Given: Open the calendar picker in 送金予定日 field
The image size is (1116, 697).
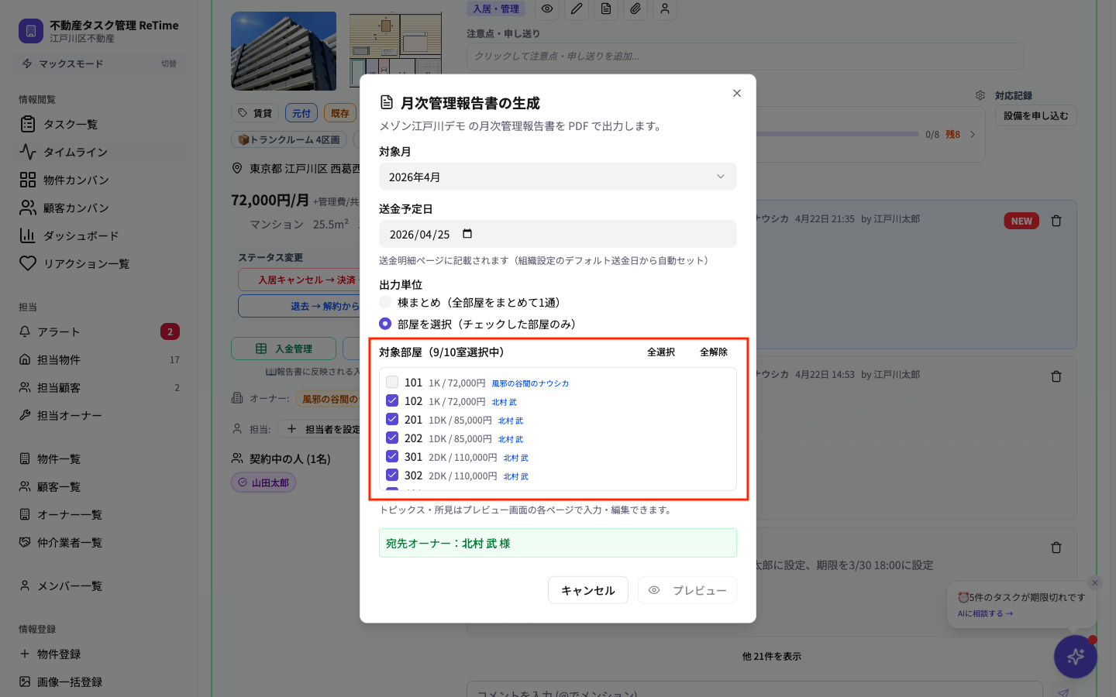Looking at the screenshot, I should [467, 234].
